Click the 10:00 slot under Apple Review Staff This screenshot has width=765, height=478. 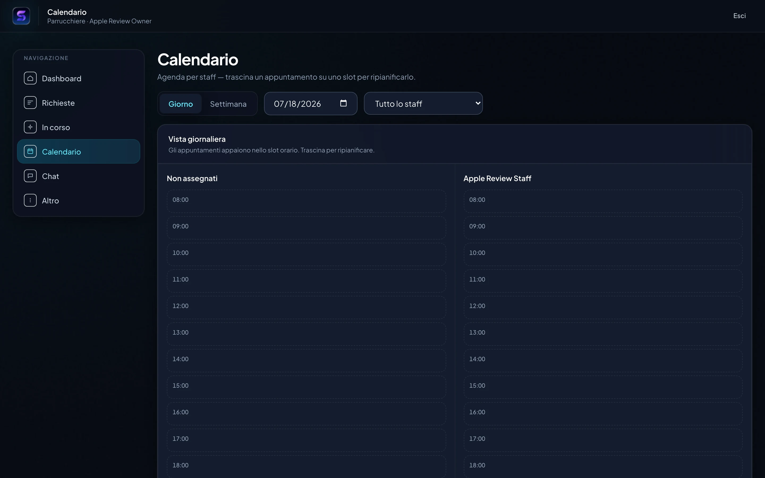603,254
